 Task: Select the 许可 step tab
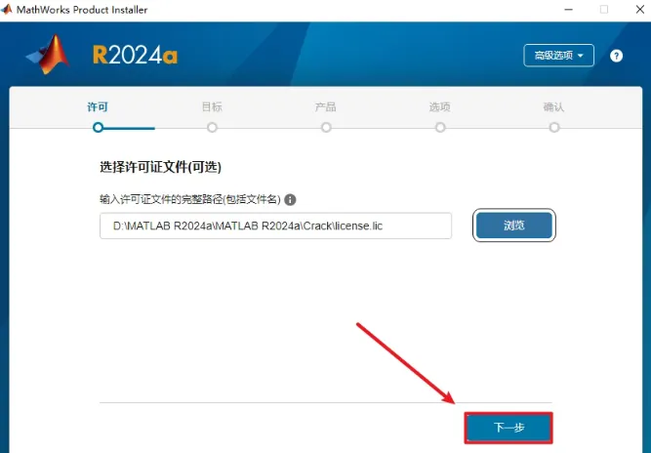click(x=98, y=107)
